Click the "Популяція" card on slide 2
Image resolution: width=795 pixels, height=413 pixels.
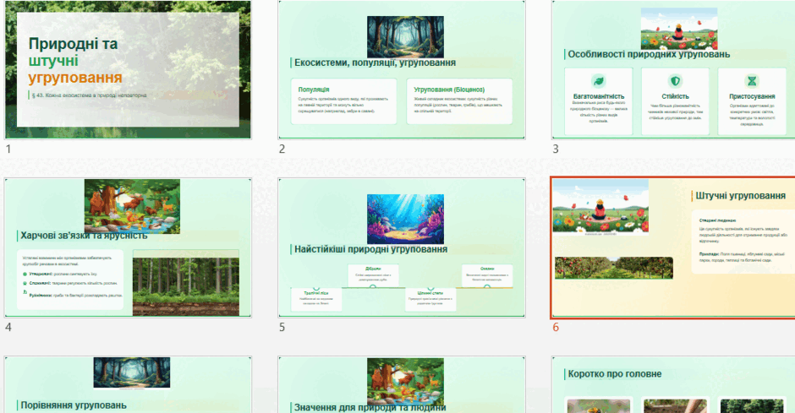point(343,101)
